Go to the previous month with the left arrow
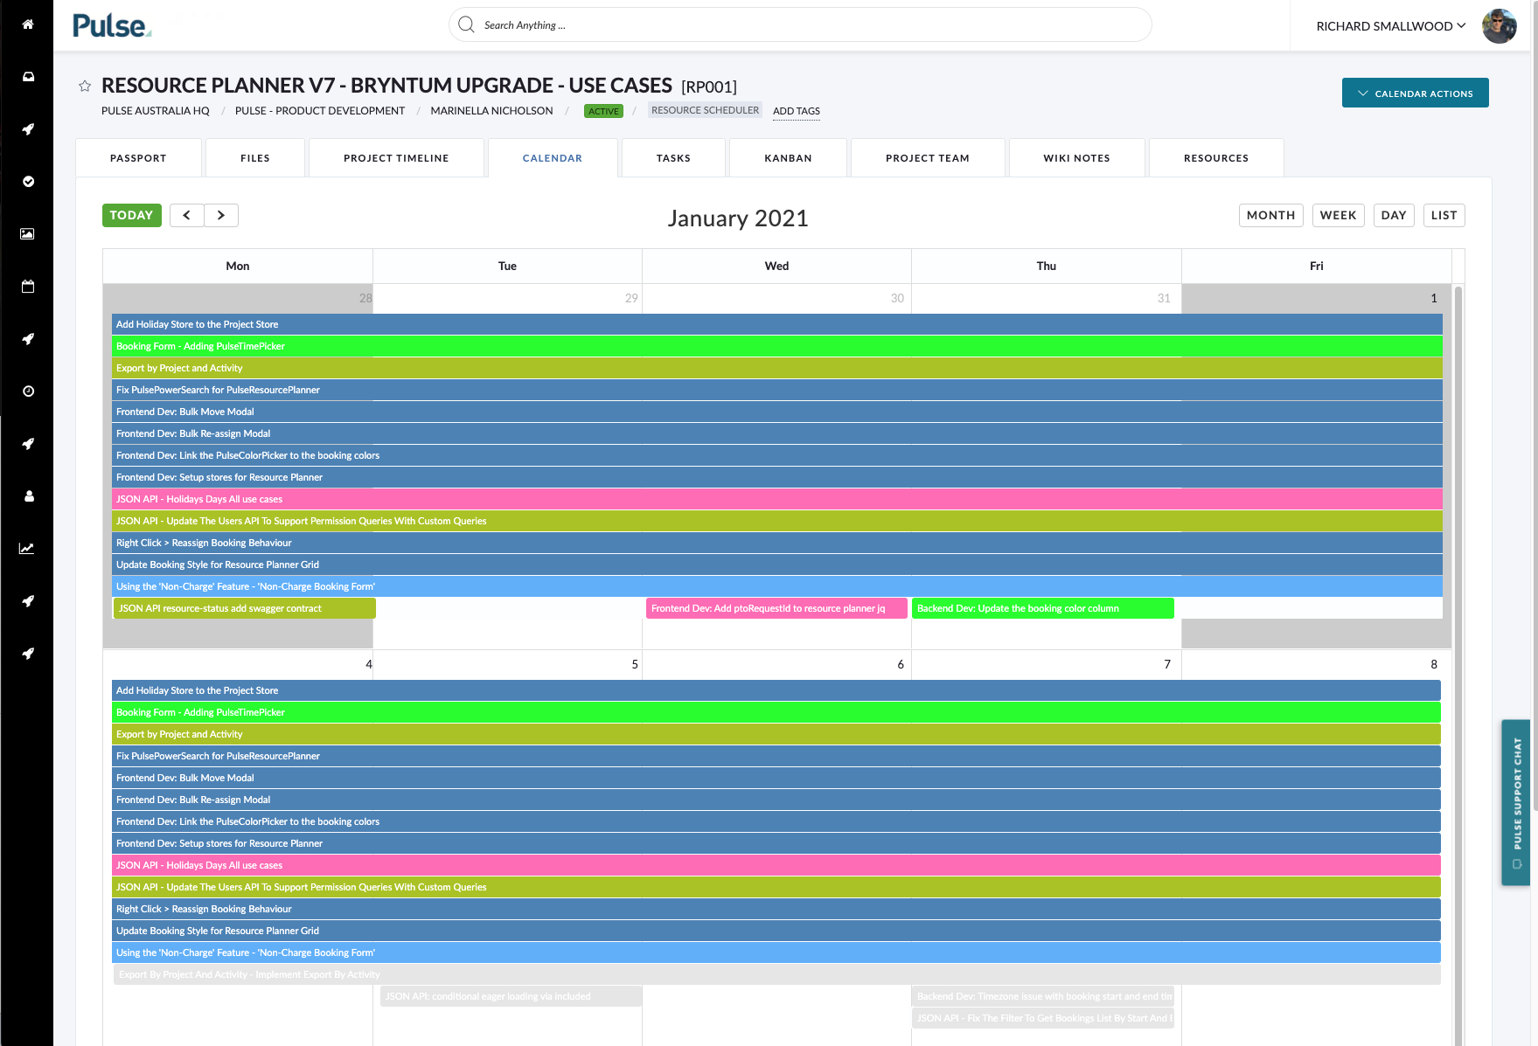 pos(187,215)
